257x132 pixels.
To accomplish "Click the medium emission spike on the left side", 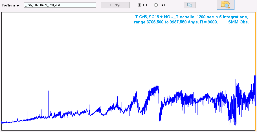I will click(48, 92).
